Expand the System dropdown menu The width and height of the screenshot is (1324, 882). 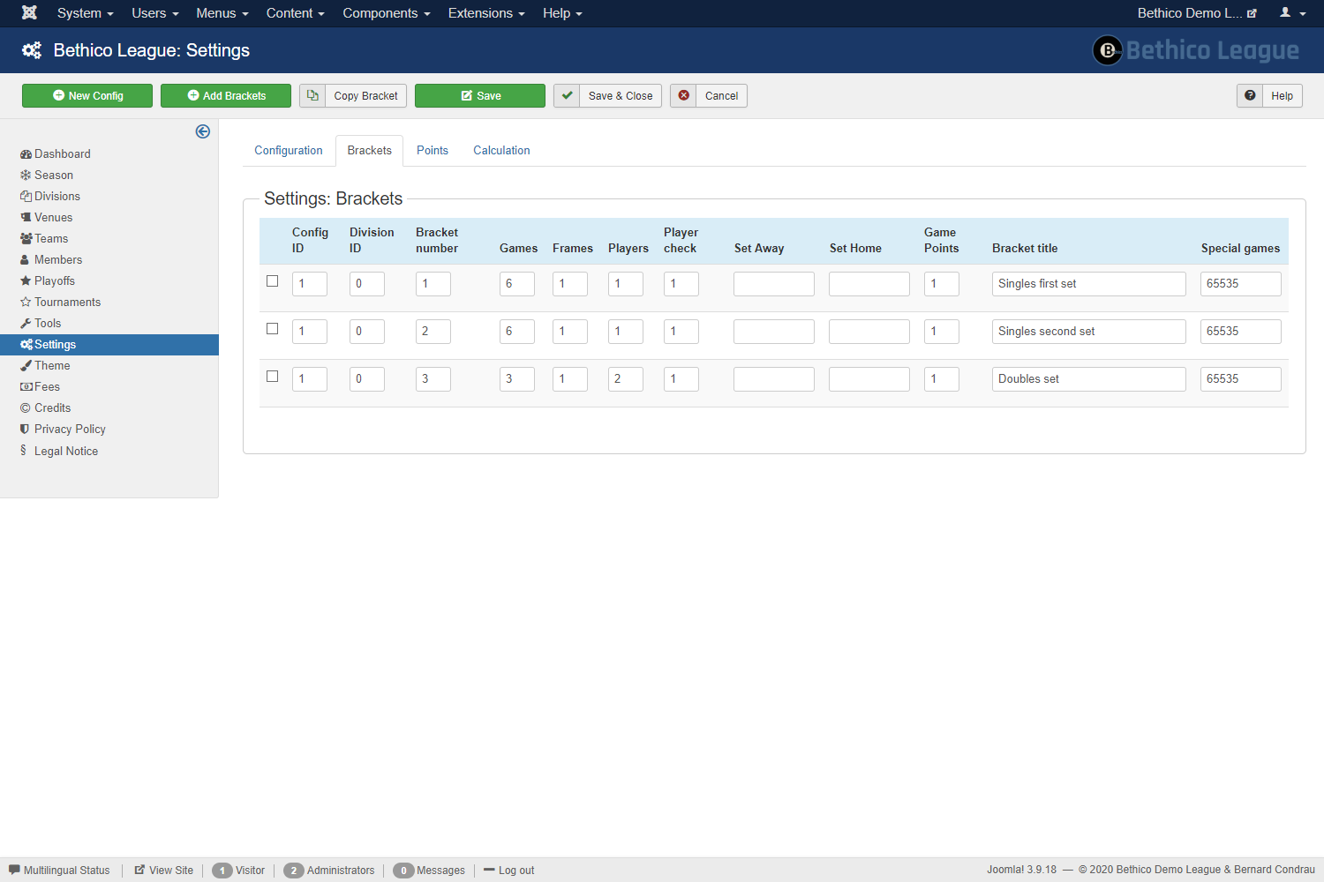tap(85, 13)
